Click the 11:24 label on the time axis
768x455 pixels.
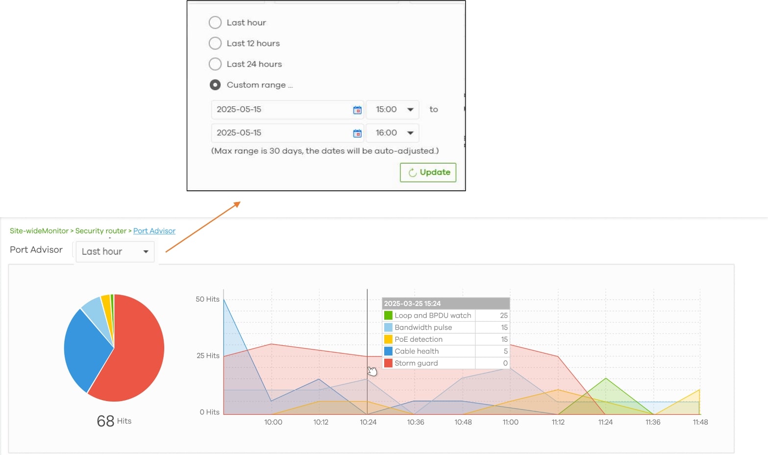pyautogui.click(x=605, y=422)
